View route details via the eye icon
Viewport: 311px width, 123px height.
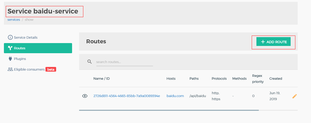(85, 96)
